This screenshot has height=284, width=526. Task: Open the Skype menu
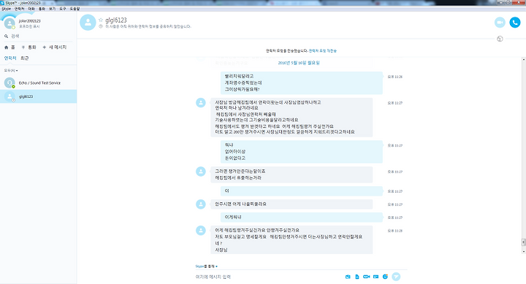6,9
